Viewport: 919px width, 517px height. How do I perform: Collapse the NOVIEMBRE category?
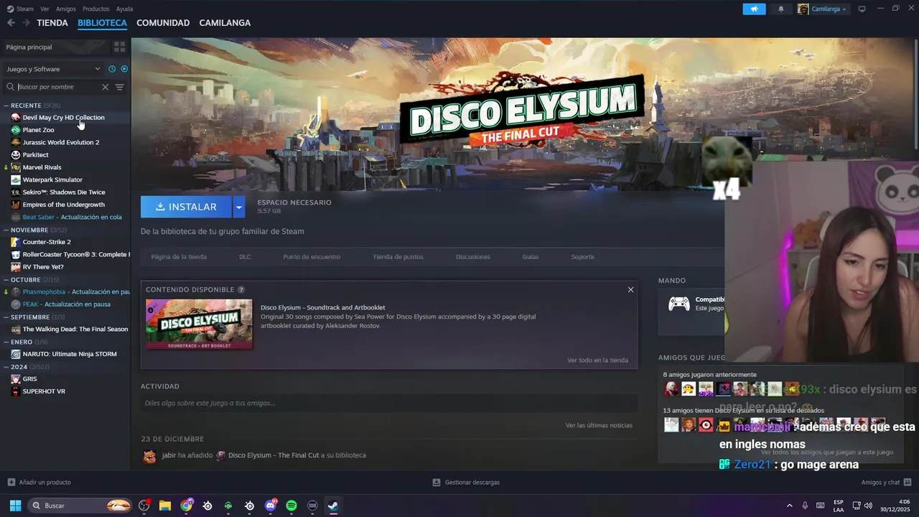pyautogui.click(x=6, y=230)
